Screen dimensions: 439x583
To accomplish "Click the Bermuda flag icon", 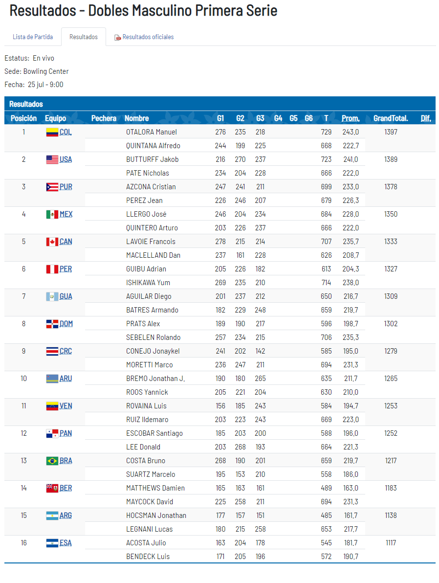I will pyautogui.click(x=52, y=488).
